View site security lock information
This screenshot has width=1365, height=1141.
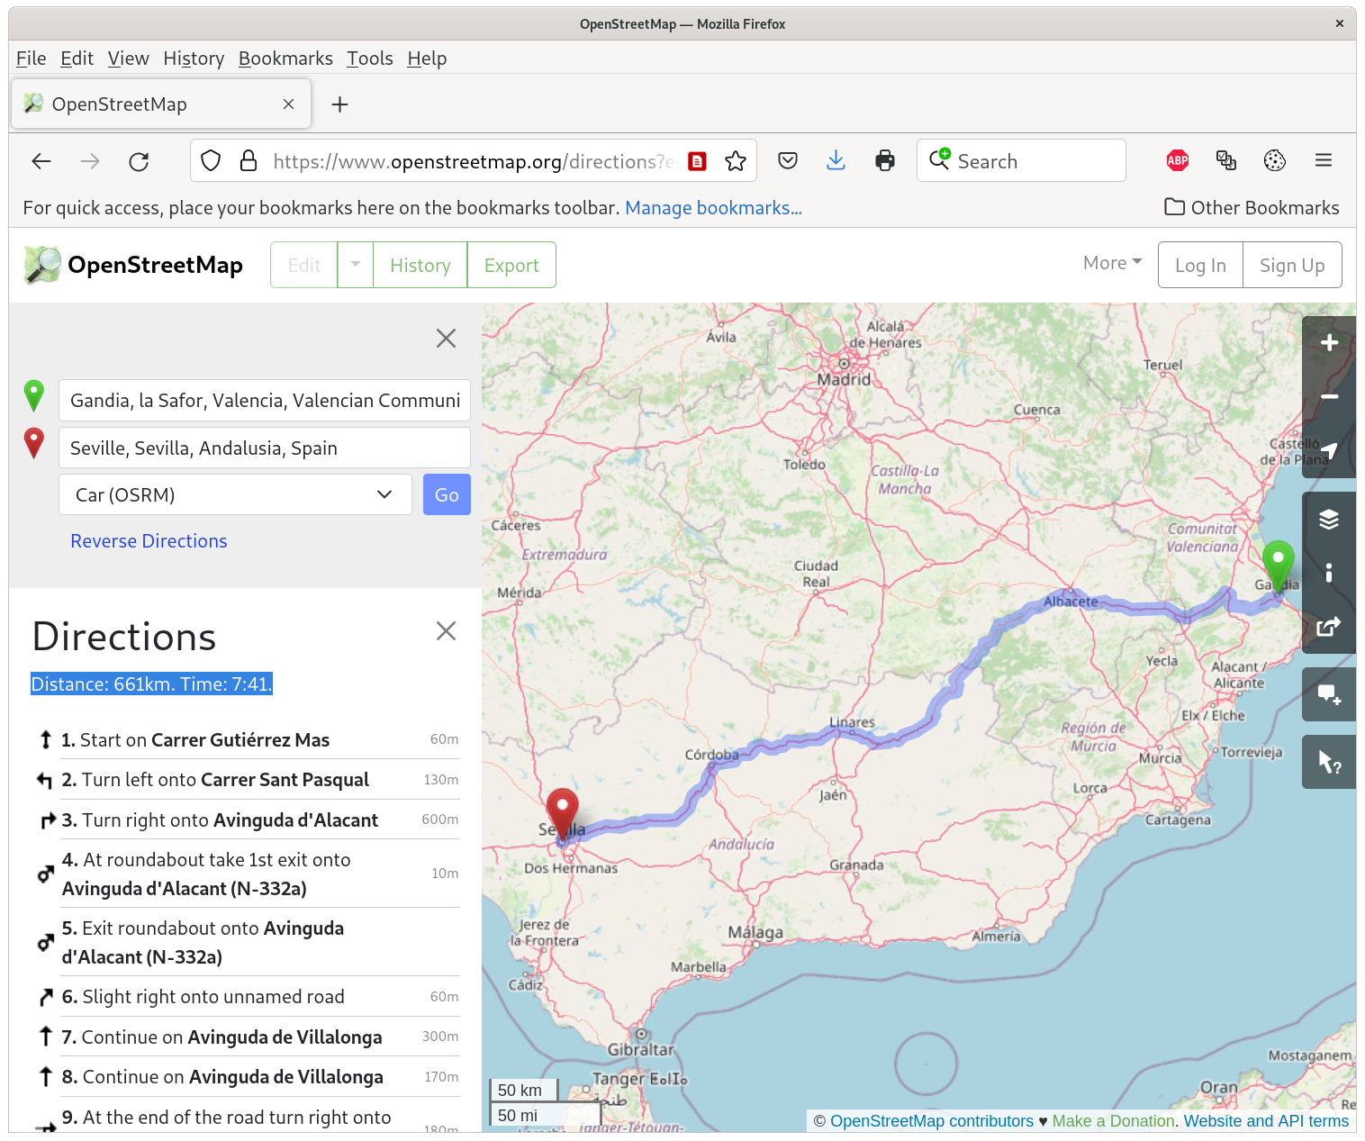249,161
